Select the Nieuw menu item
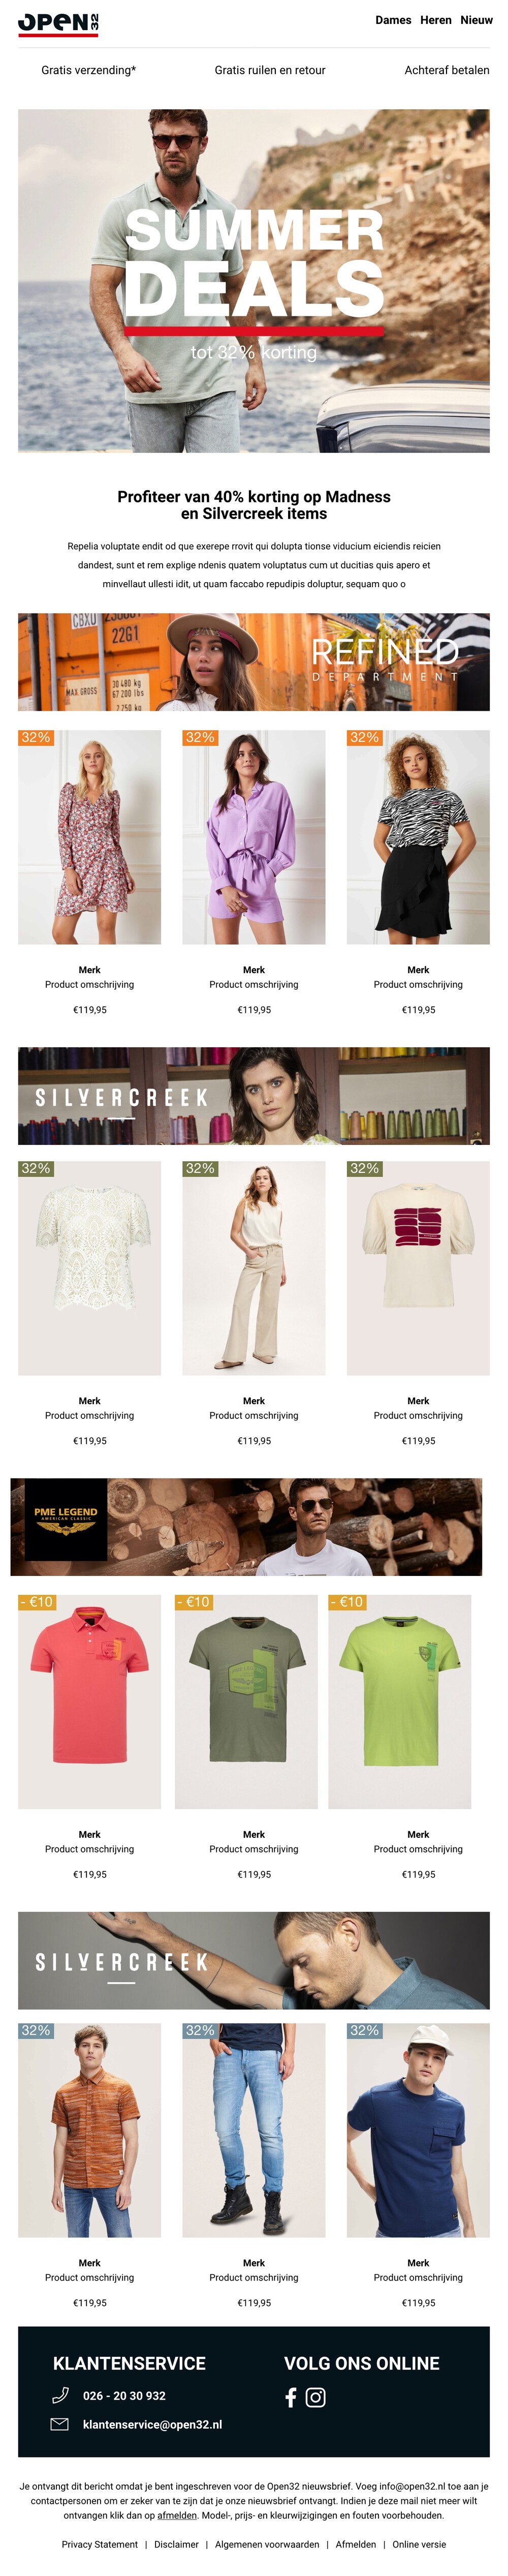Image resolution: width=508 pixels, height=2576 pixels. (x=476, y=20)
